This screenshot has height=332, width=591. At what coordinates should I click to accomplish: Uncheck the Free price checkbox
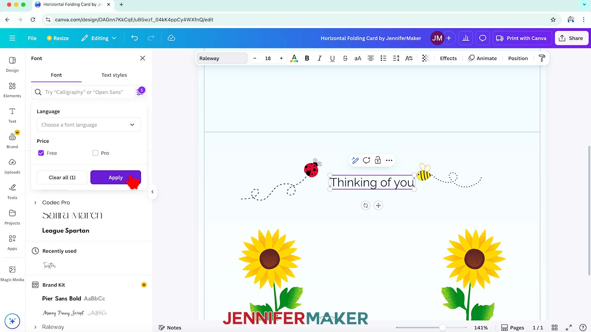[x=41, y=153]
